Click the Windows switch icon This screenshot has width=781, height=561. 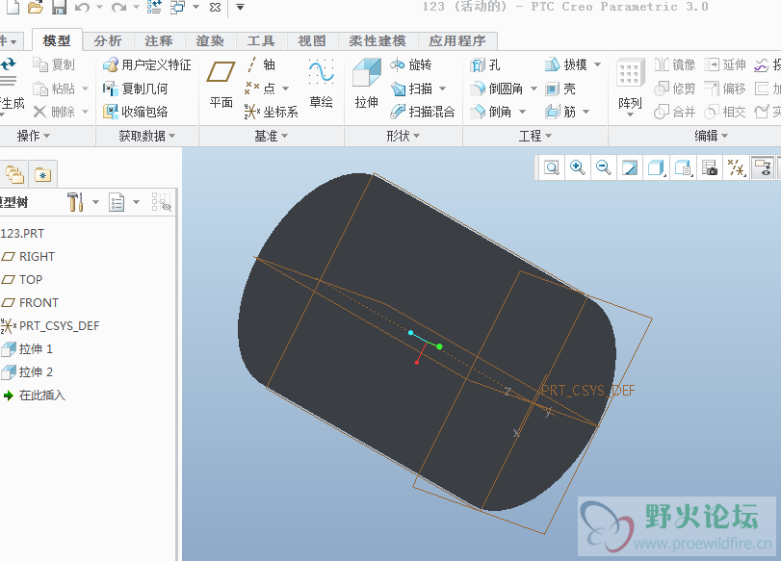point(177,7)
